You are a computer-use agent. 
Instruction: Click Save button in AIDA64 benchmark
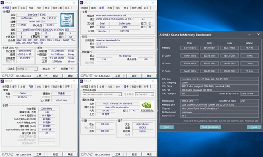[x=167, y=127]
